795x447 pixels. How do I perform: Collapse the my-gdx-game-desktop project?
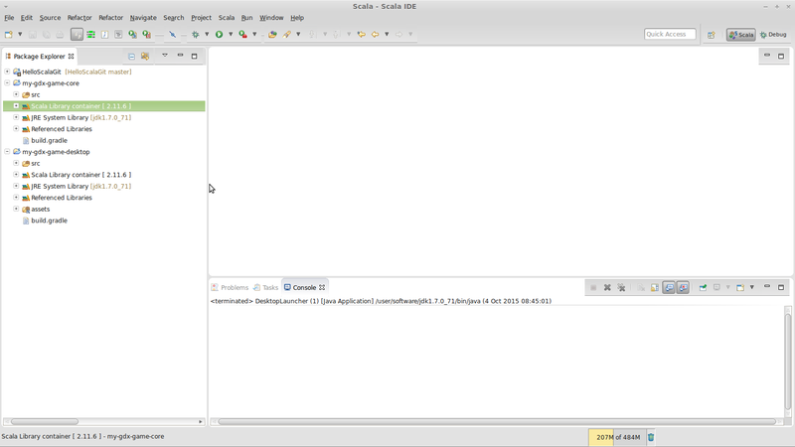click(x=7, y=152)
